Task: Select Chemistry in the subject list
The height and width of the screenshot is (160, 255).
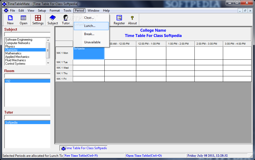Action: point(25,50)
